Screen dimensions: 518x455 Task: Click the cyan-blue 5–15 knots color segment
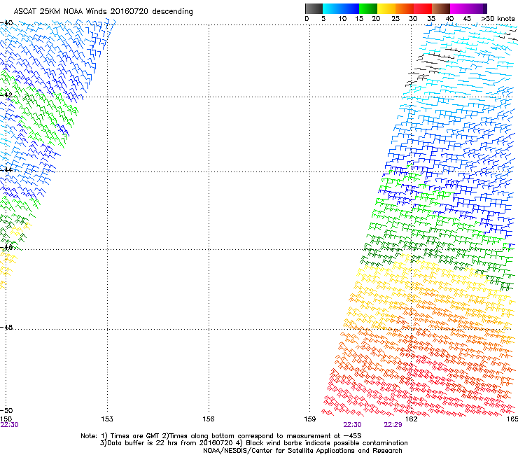341,8
